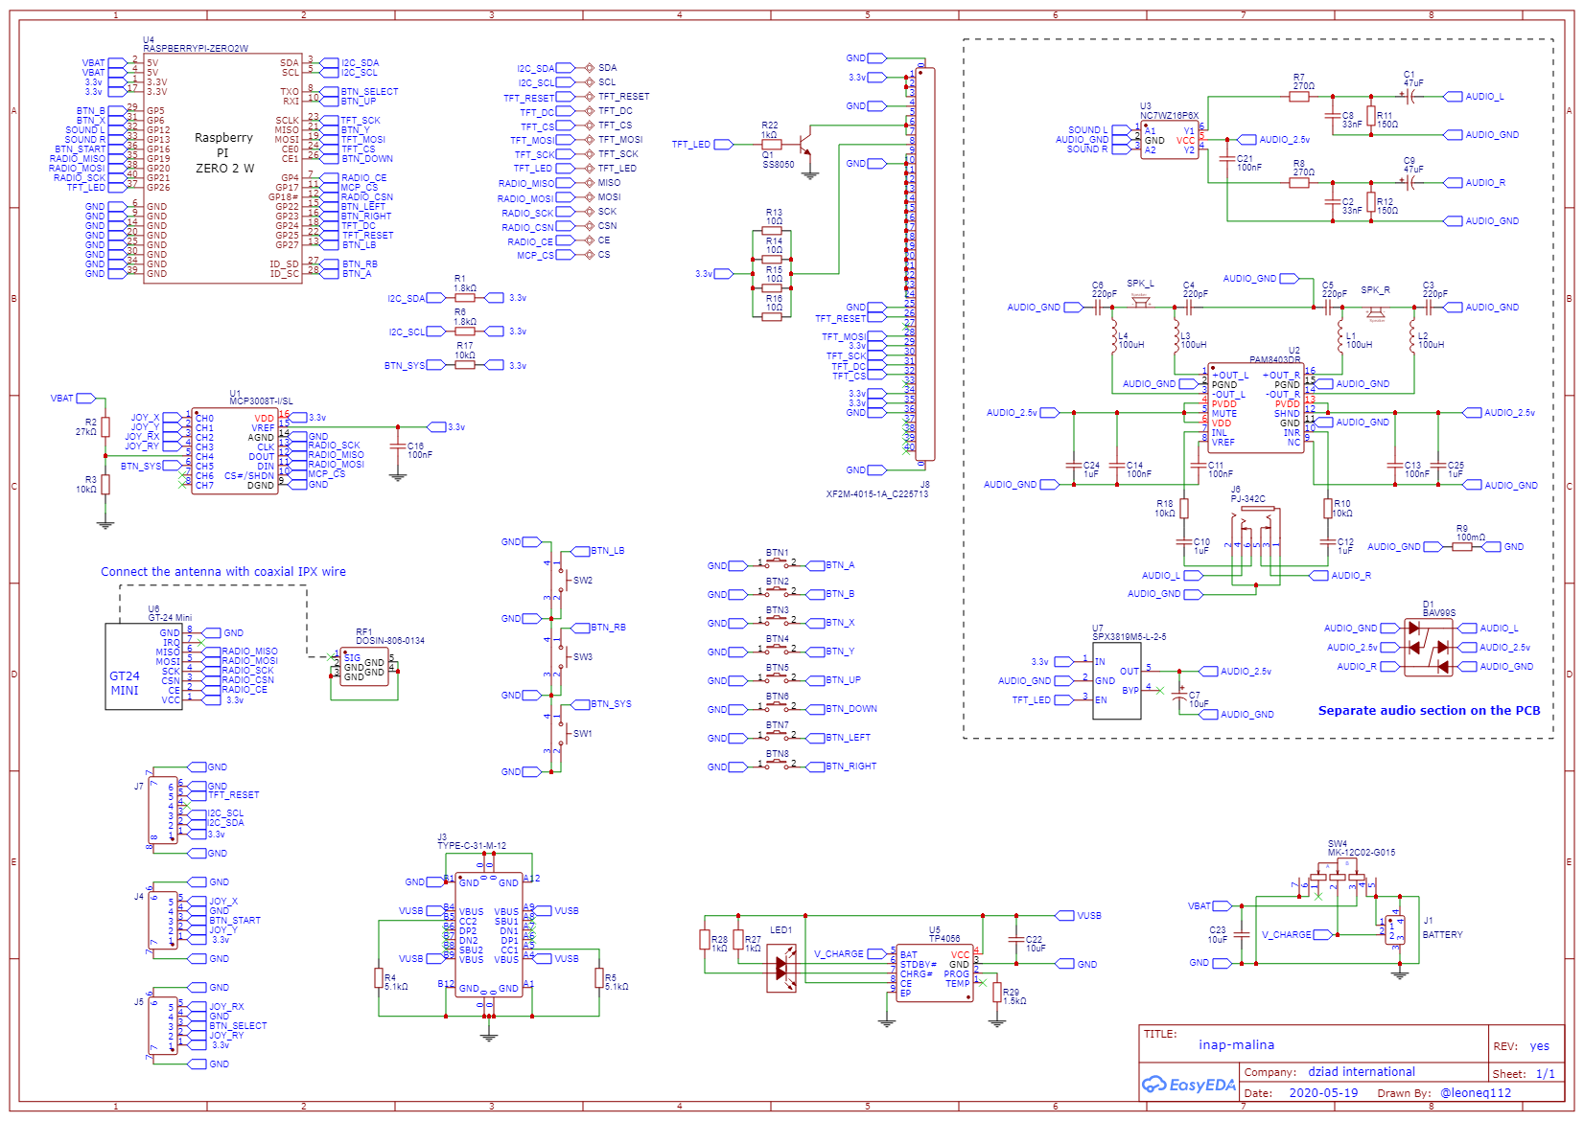
Task: Select resistor R29 1.5kΩ on PROG pin
Action: [997, 993]
